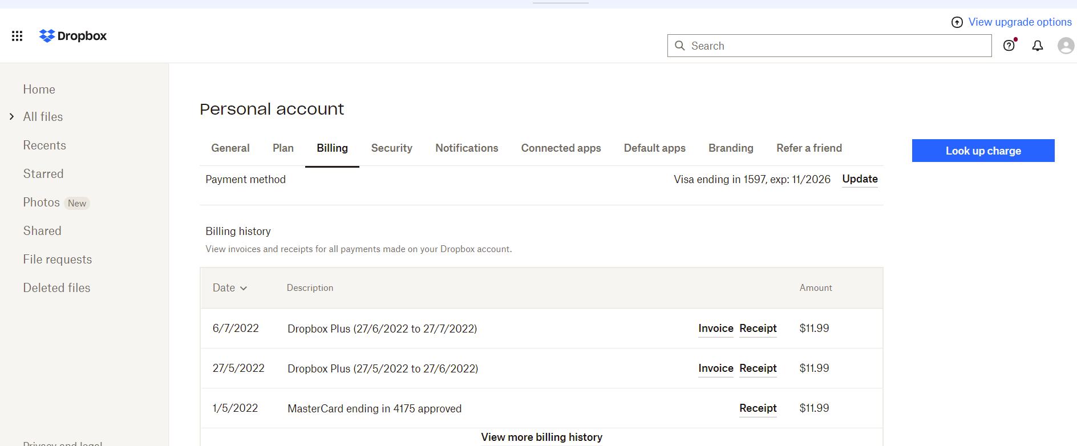The image size is (1077, 446).
Task: Switch to the Notifications tab
Action: pos(467,148)
